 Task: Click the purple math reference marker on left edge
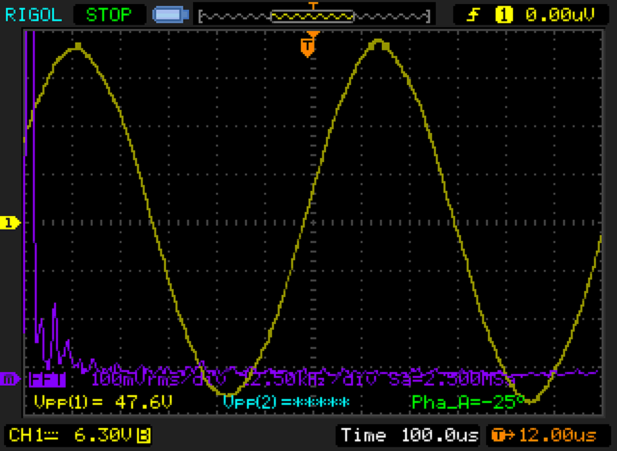tap(9, 379)
